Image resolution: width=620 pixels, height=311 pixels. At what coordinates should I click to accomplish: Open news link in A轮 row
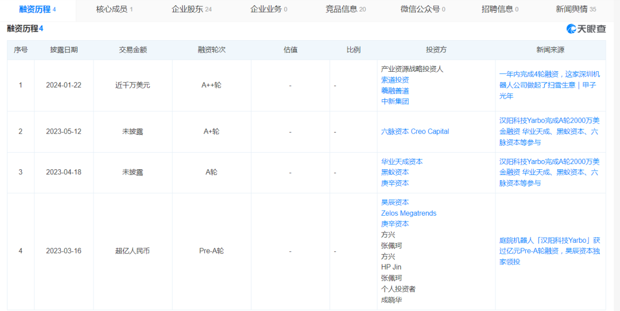pos(549,172)
